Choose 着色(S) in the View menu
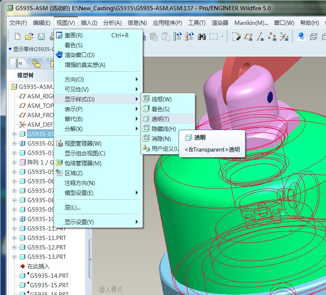326x295 pixels. point(98,45)
